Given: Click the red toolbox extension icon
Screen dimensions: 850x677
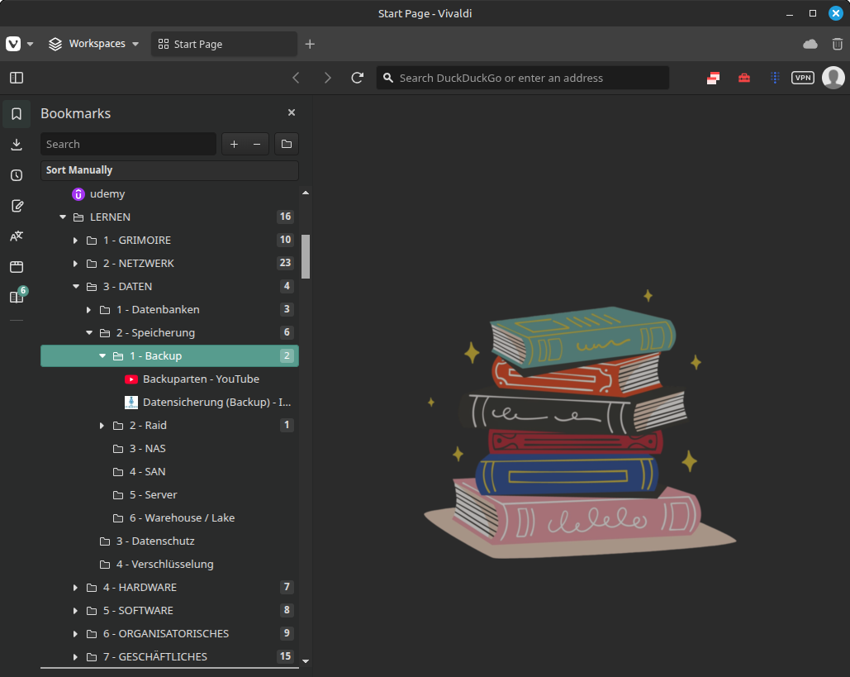Looking at the screenshot, I should click(x=744, y=78).
